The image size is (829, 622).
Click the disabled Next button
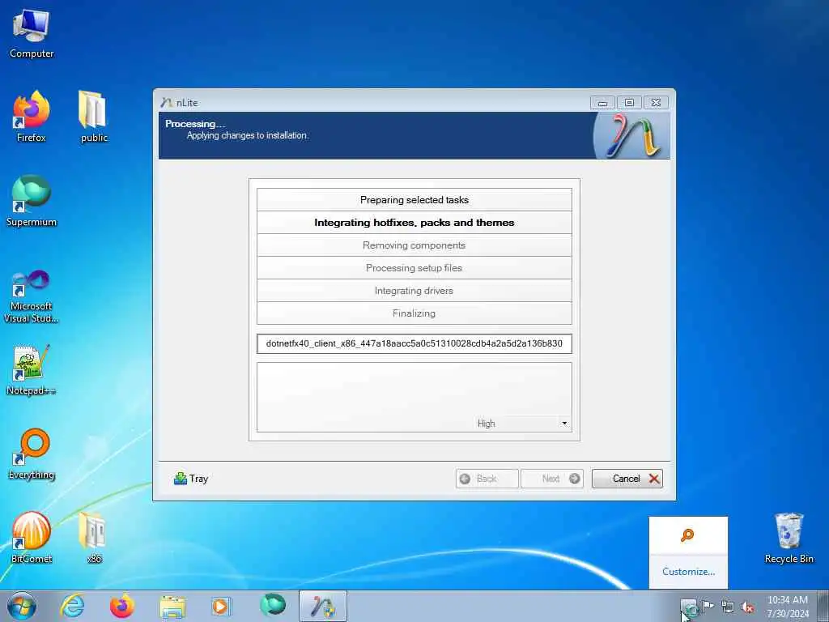pyautogui.click(x=552, y=479)
